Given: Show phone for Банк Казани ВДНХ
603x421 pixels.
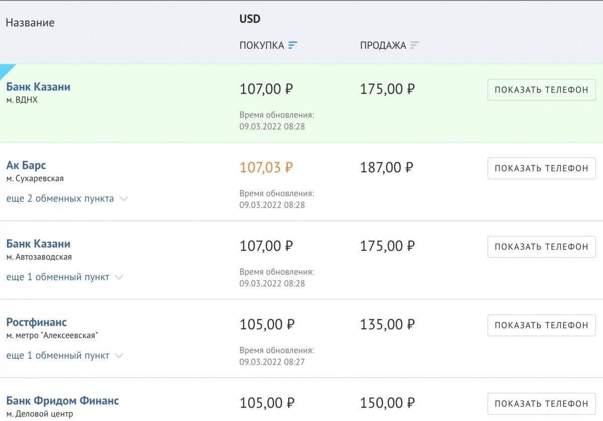Looking at the screenshot, I should (x=542, y=90).
